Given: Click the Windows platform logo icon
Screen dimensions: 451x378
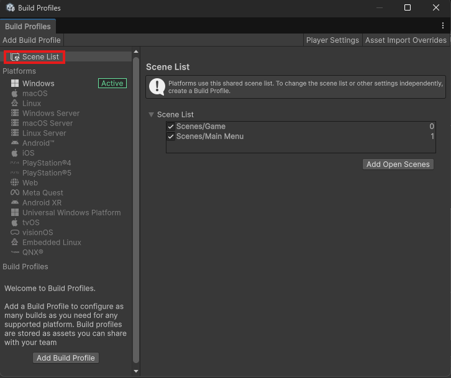Looking at the screenshot, I should [15, 83].
